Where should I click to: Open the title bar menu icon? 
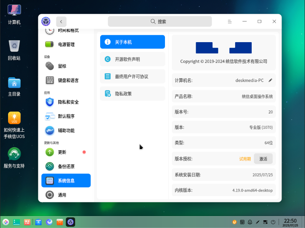click(x=229, y=21)
